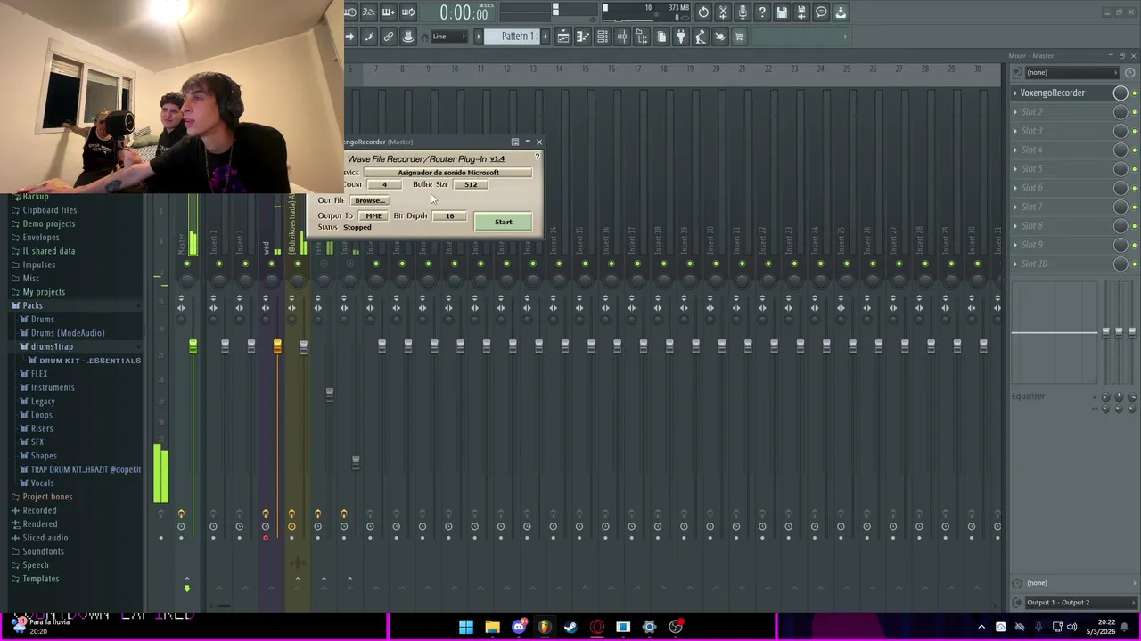
Task: Open the mixer view icon
Action: (x=622, y=37)
